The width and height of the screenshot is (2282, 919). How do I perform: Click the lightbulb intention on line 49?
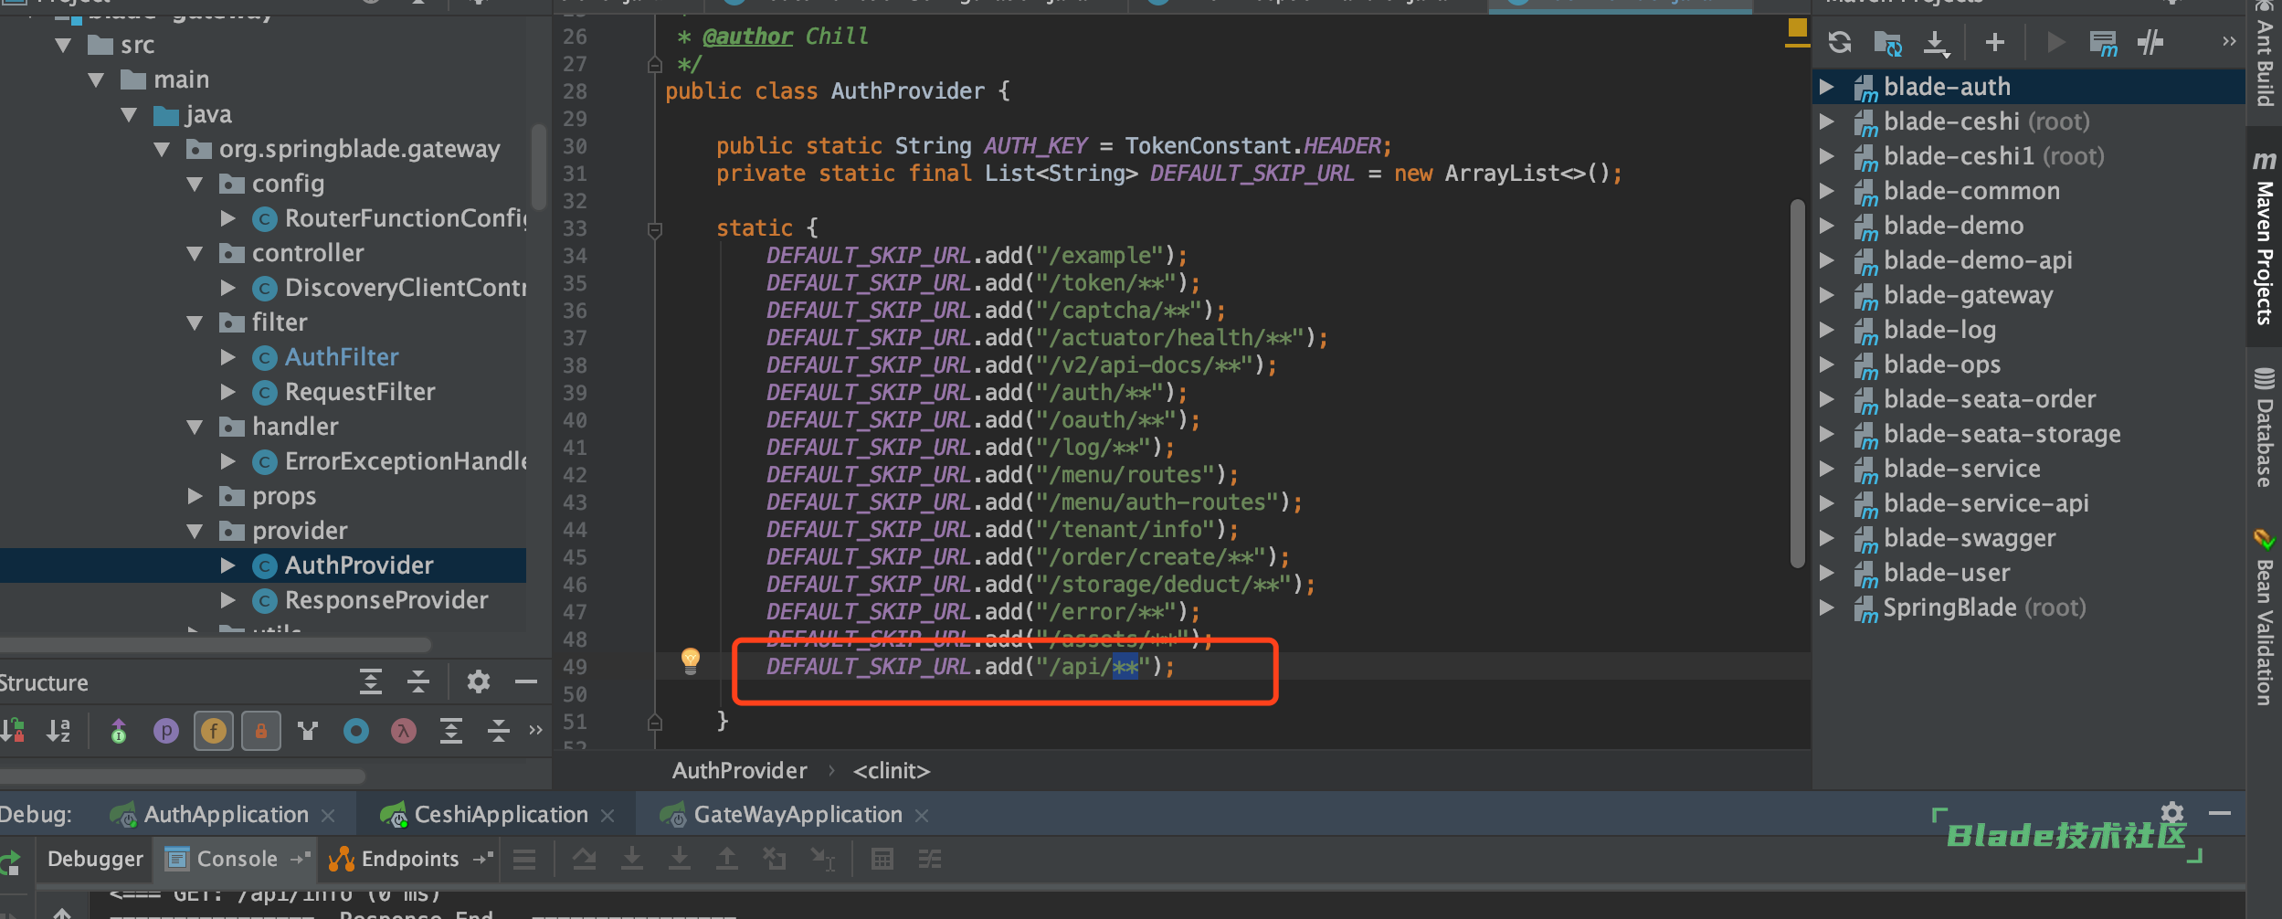(x=691, y=660)
